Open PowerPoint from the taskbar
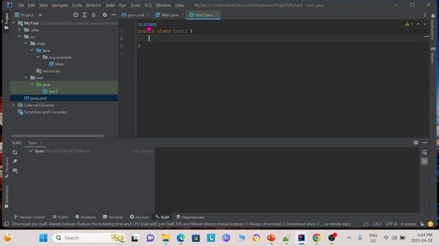 coord(271,238)
